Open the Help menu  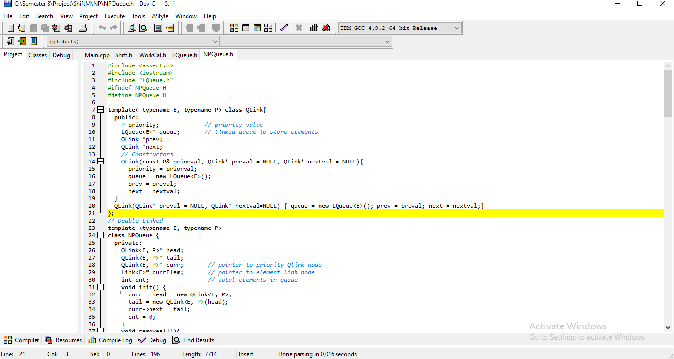click(x=210, y=16)
